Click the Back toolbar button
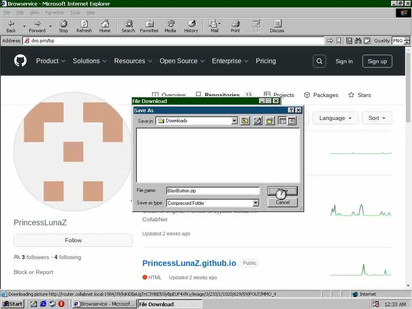 pos(11,26)
